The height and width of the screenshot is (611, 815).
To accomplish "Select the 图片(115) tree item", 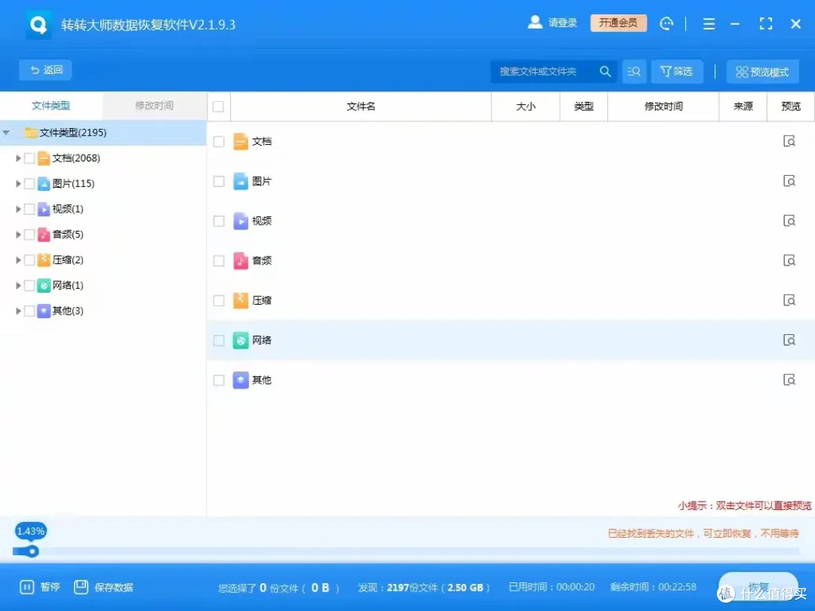I will (x=73, y=183).
